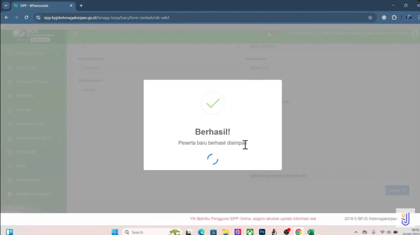Click the blue Lanjut button
This screenshot has height=235, width=420.
397,190
